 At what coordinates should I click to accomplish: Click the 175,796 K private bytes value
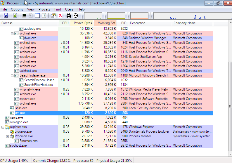point(86,103)
